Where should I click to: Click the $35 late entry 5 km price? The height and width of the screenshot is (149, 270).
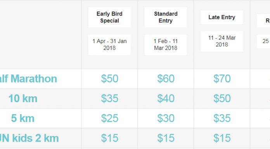[x=222, y=118]
